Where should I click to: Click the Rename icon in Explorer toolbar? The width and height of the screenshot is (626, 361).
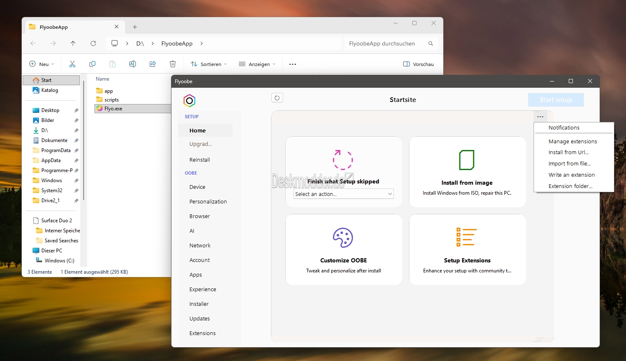[x=133, y=64]
